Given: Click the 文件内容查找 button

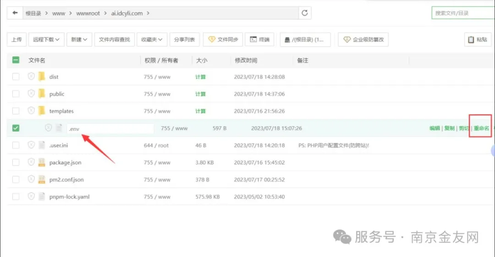Looking at the screenshot, I should (x=114, y=39).
